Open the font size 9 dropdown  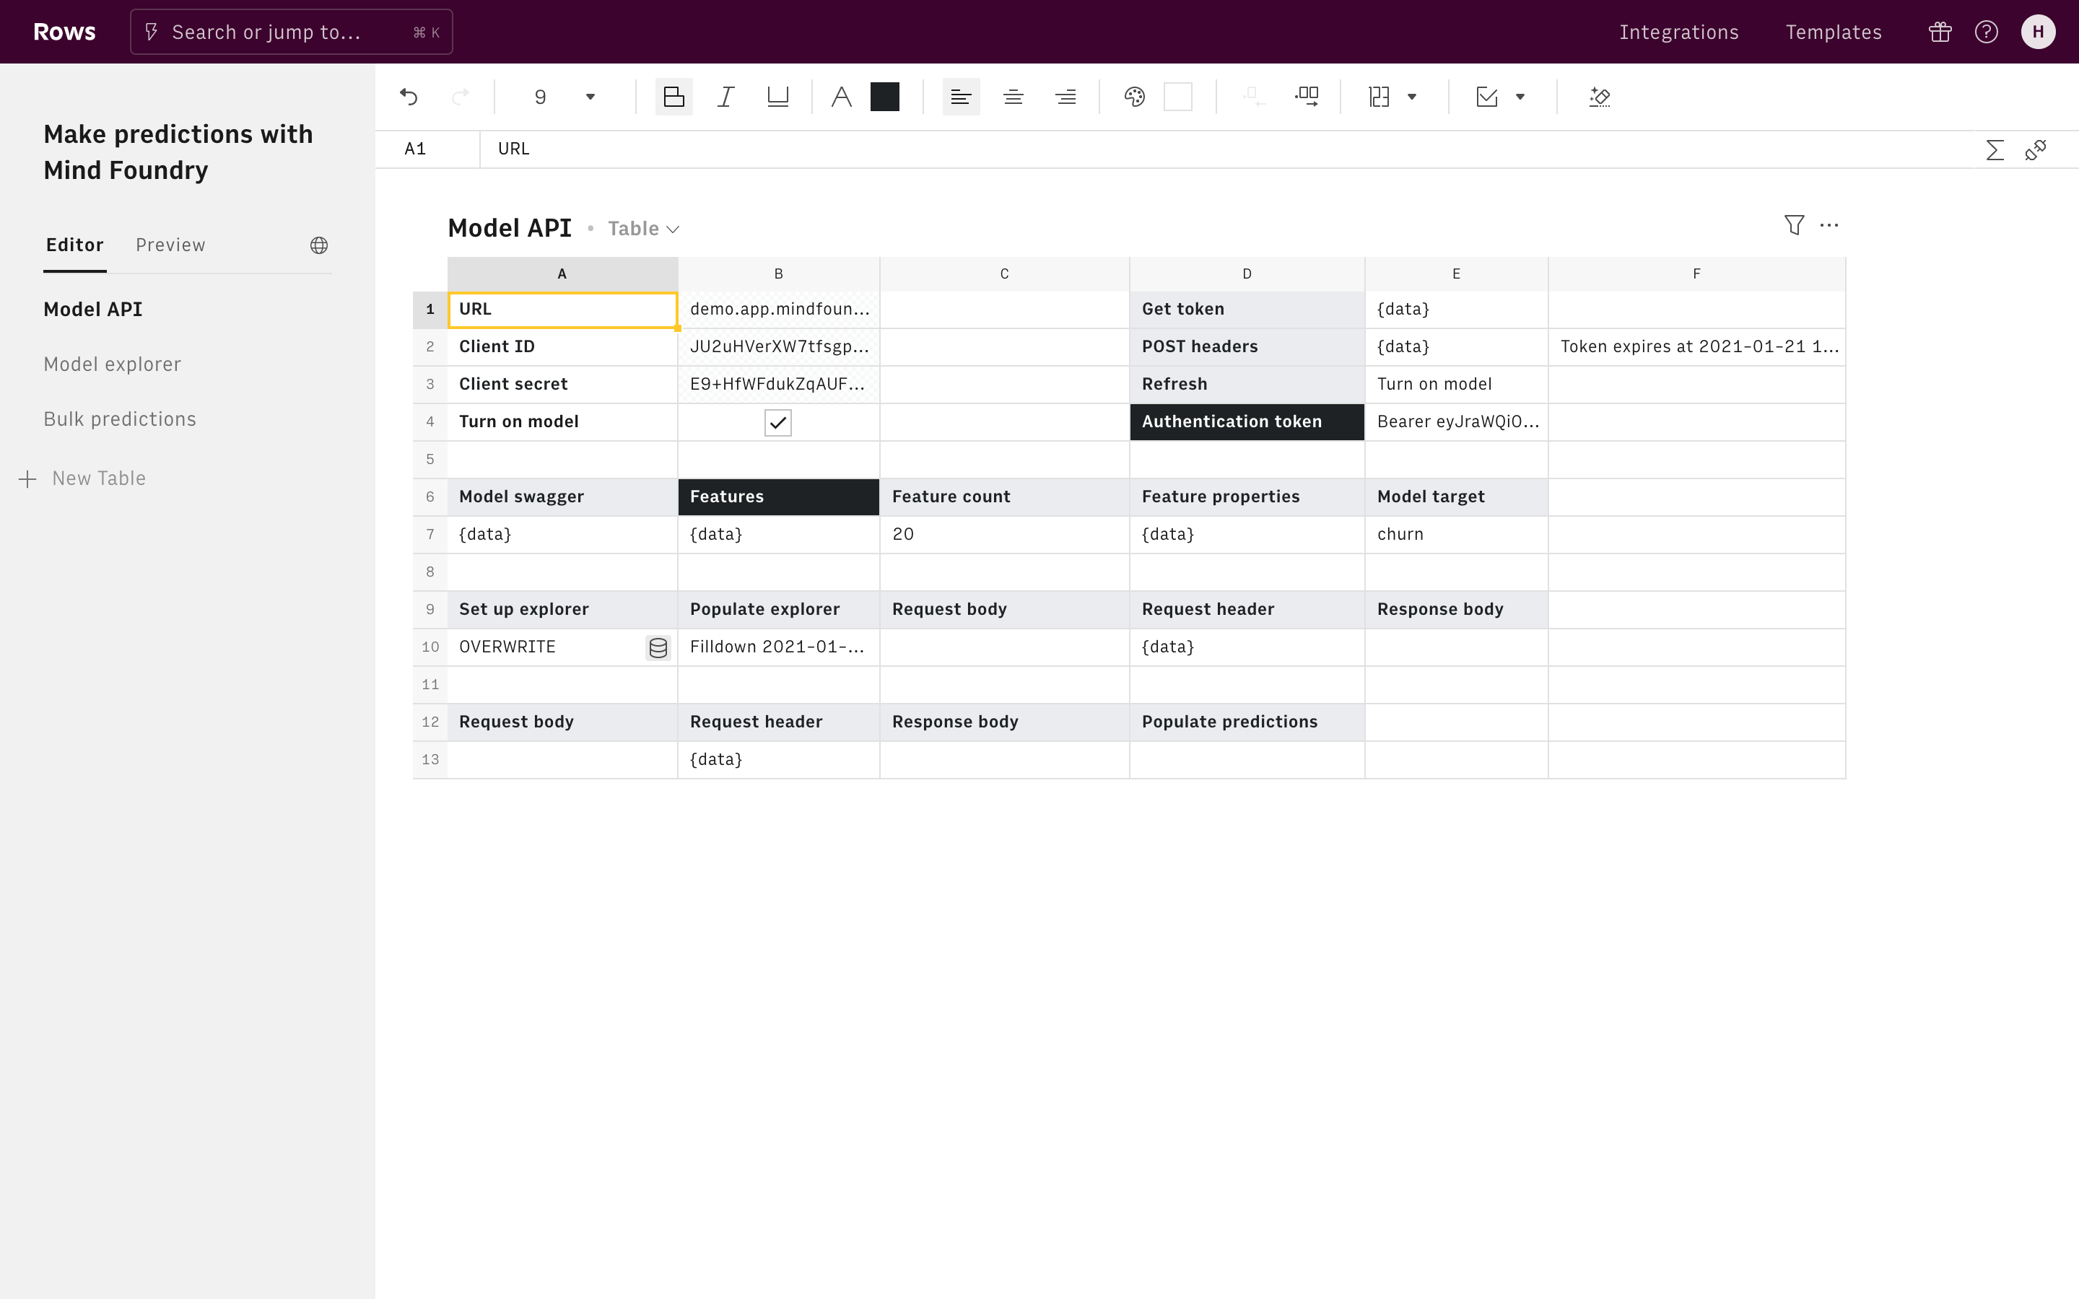[x=565, y=97]
